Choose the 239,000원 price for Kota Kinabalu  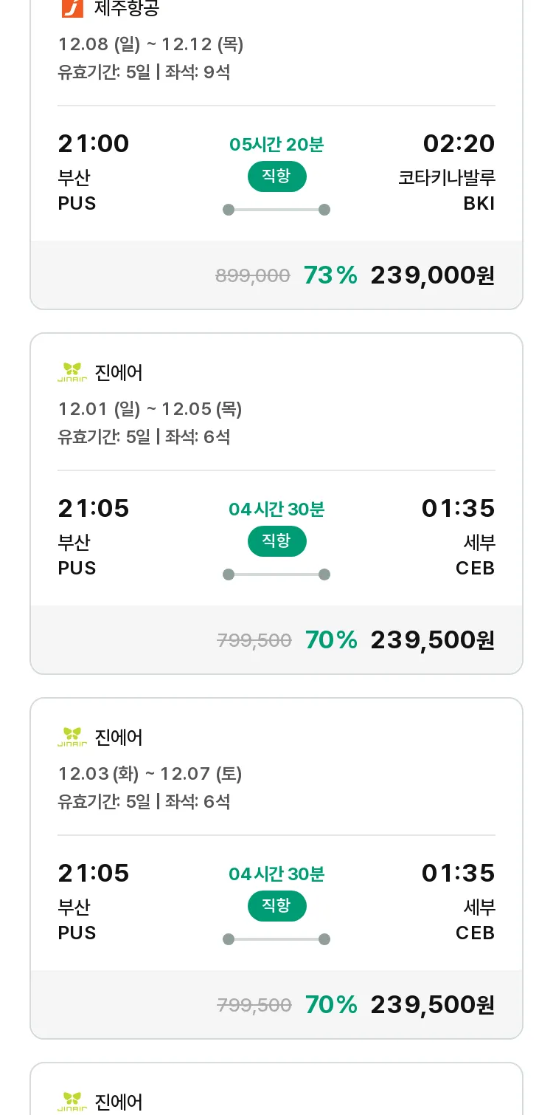(432, 275)
